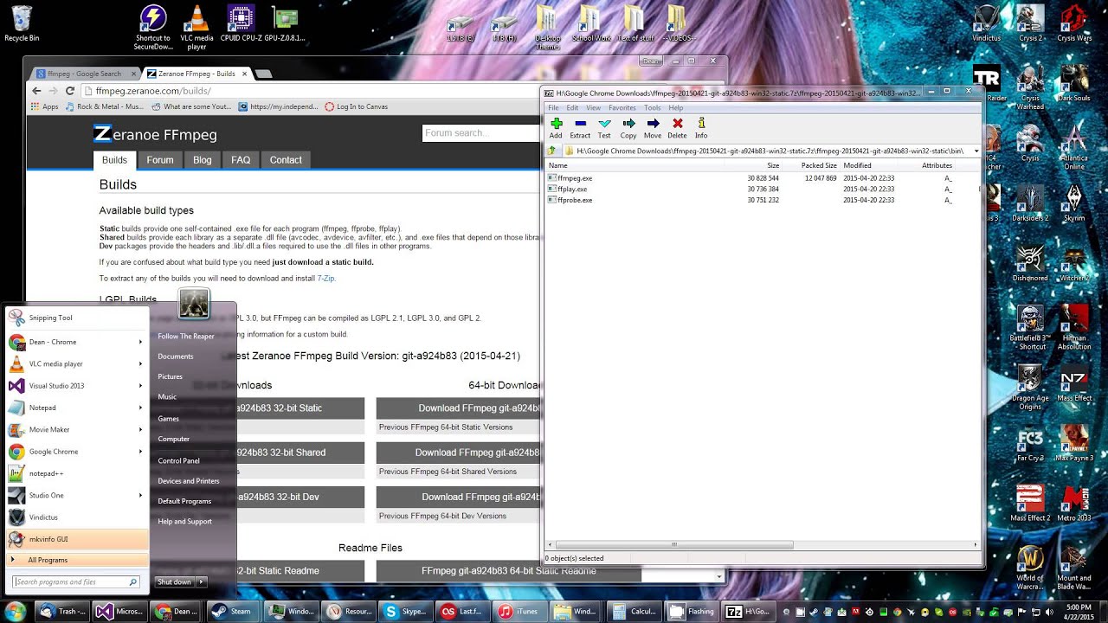Select ffplay.exe in the 7-Zip file list
The height and width of the screenshot is (623, 1108).
pyautogui.click(x=572, y=189)
